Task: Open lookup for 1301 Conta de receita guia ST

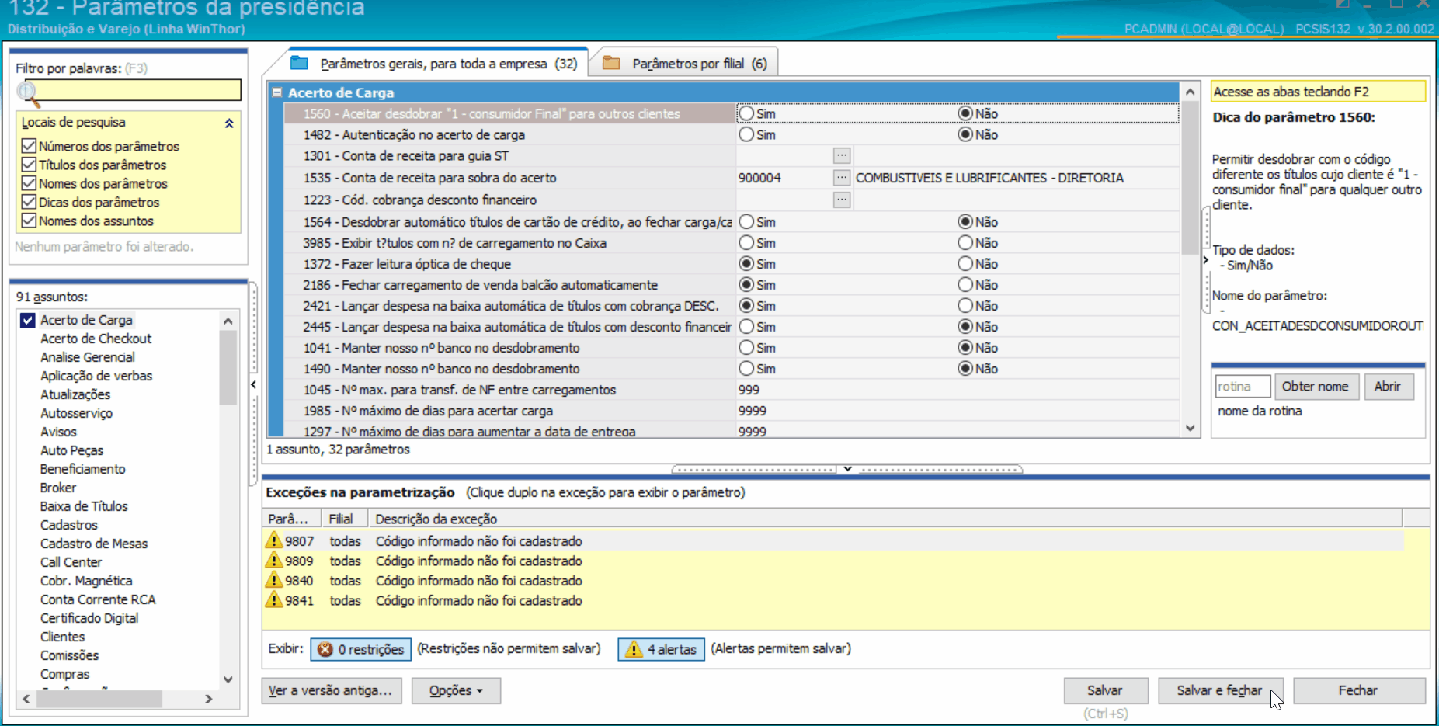Action: [842, 155]
